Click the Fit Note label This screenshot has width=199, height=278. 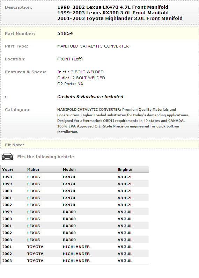pyautogui.click(x=15, y=145)
